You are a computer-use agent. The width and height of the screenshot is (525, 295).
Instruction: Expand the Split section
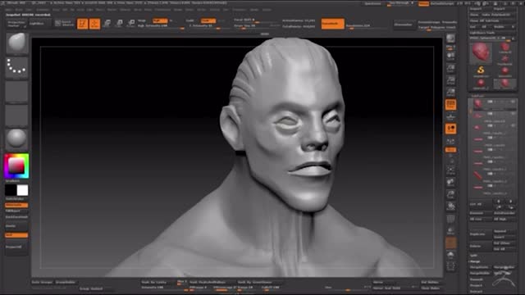tap(473, 256)
